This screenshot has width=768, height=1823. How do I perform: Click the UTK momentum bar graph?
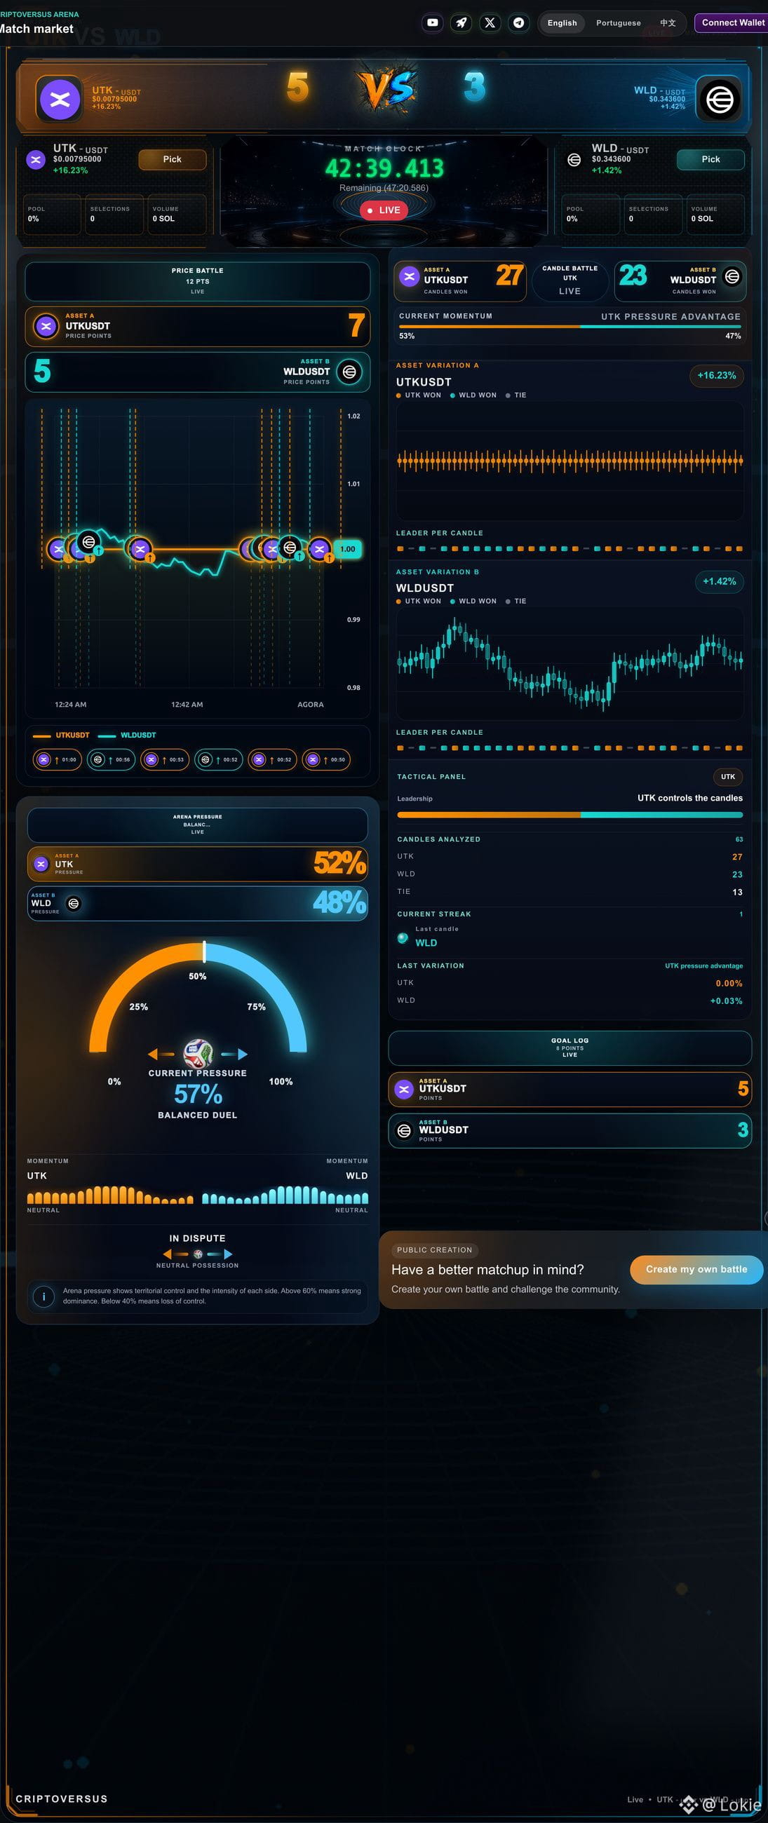pyautogui.click(x=109, y=1195)
